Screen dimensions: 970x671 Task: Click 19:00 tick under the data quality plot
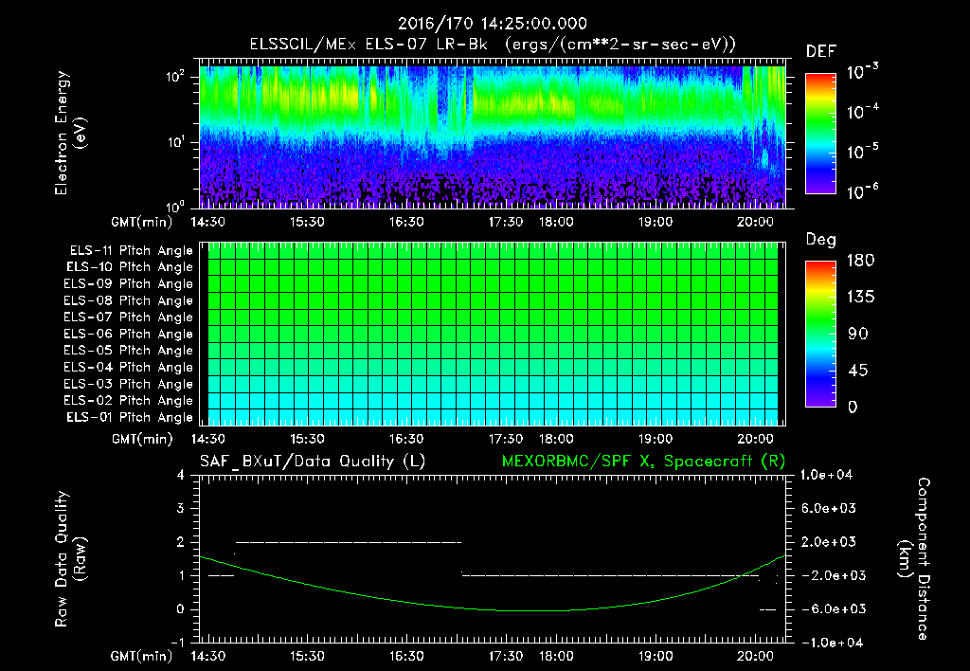(x=655, y=655)
